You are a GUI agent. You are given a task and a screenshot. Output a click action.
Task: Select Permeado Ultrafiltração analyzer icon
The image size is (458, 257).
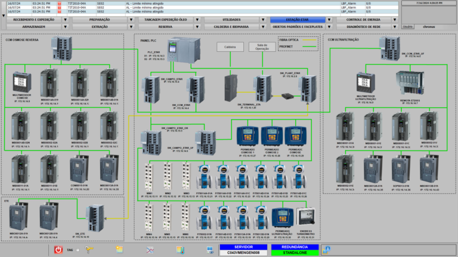point(283,217)
